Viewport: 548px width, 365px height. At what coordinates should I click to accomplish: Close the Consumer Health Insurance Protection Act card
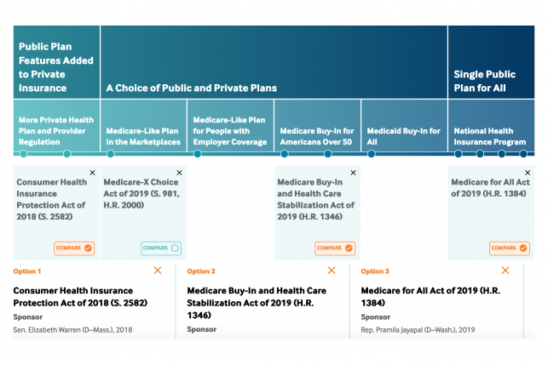(x=92, y=173)
